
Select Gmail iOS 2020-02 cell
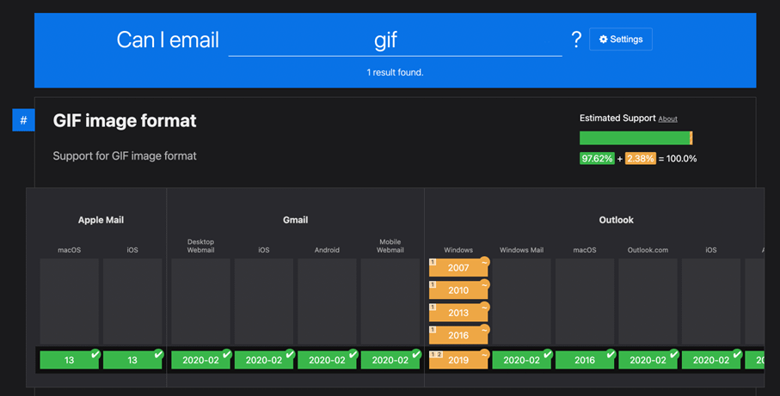tap(264, 360)
